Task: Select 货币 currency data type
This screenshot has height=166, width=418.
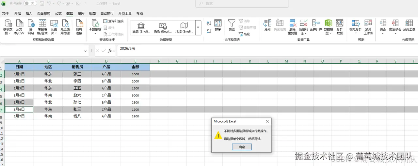Action: coord(163,27)
